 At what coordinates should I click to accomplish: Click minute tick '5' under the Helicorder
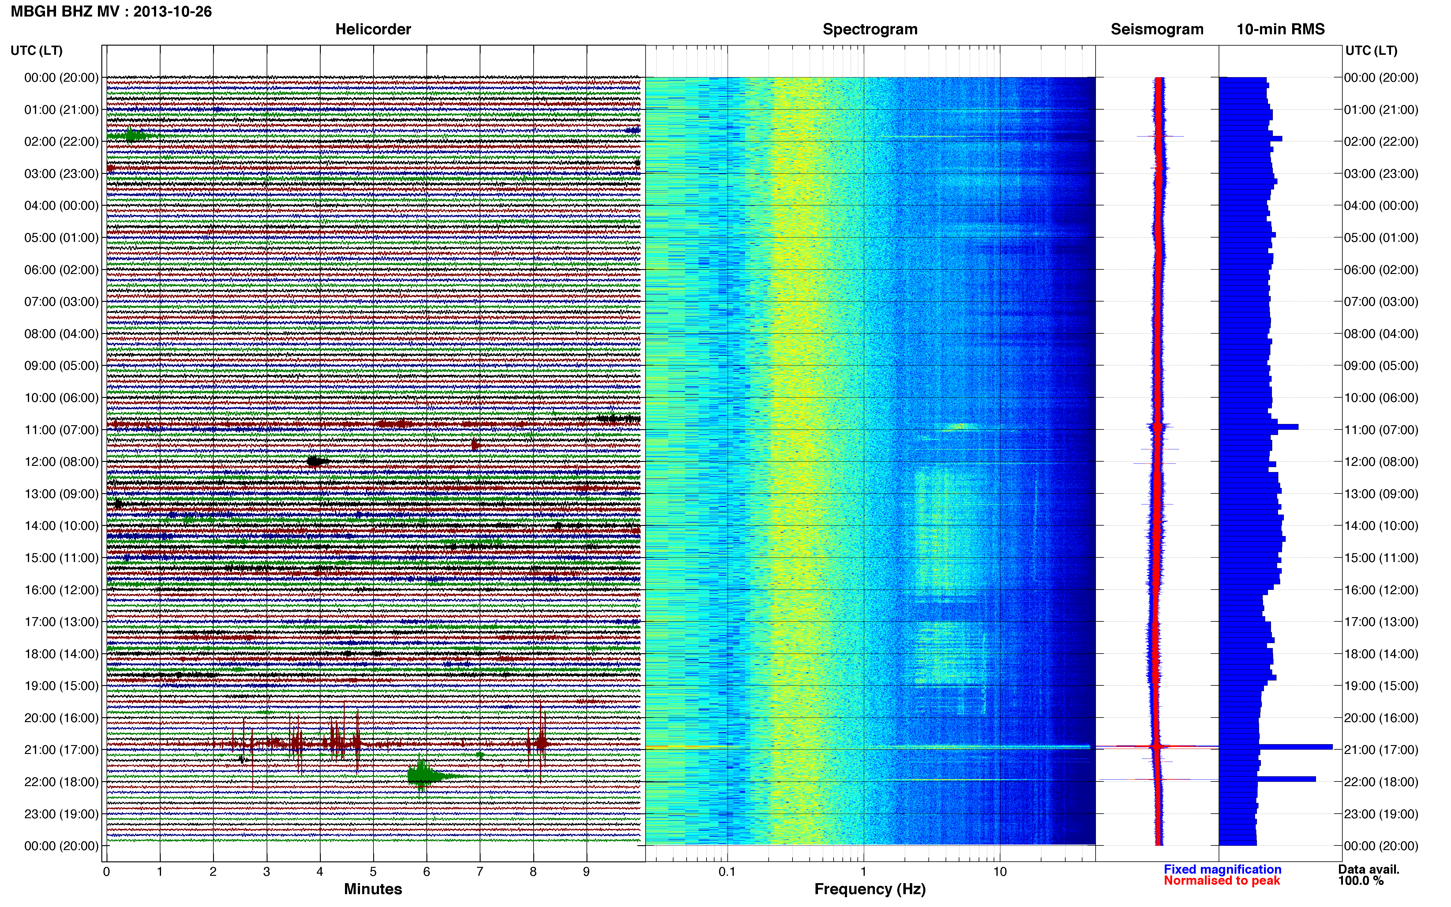pyautogui.click(x=373, y=871)
